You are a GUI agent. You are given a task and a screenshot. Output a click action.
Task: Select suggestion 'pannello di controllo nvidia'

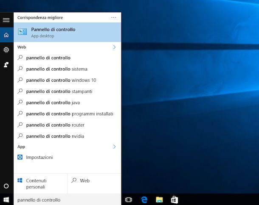tap(68, 136)
